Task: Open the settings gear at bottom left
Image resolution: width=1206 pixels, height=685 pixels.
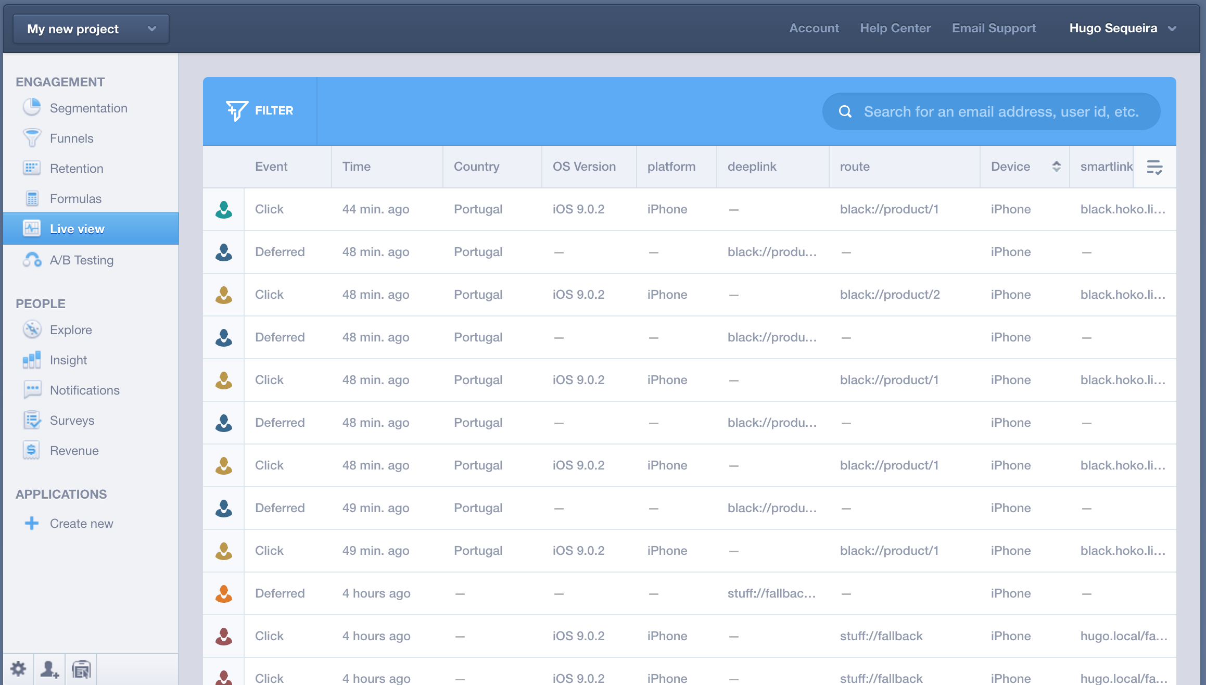Action: coord(19,669)
